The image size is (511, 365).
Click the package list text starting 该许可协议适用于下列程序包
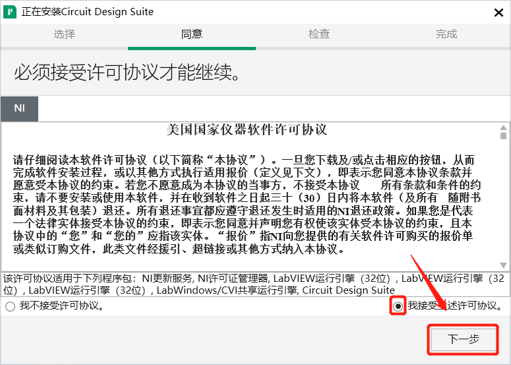pyautogui.click(x=254, y=284)
